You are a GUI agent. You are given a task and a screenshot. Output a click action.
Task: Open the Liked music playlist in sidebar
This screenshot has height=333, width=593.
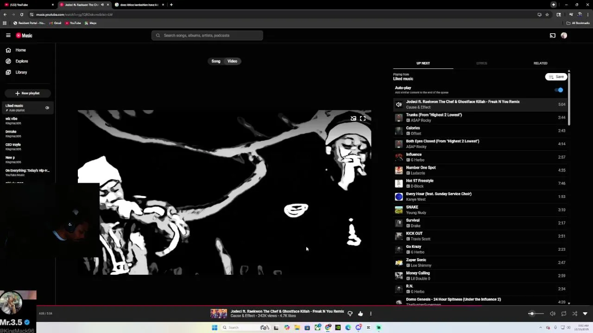tap(27, 108)
